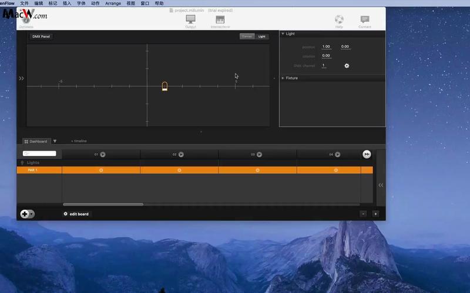This screenshot has width=470, height=293.
Task: Open the DMX Panel
Action: click(x=41, y=36)
